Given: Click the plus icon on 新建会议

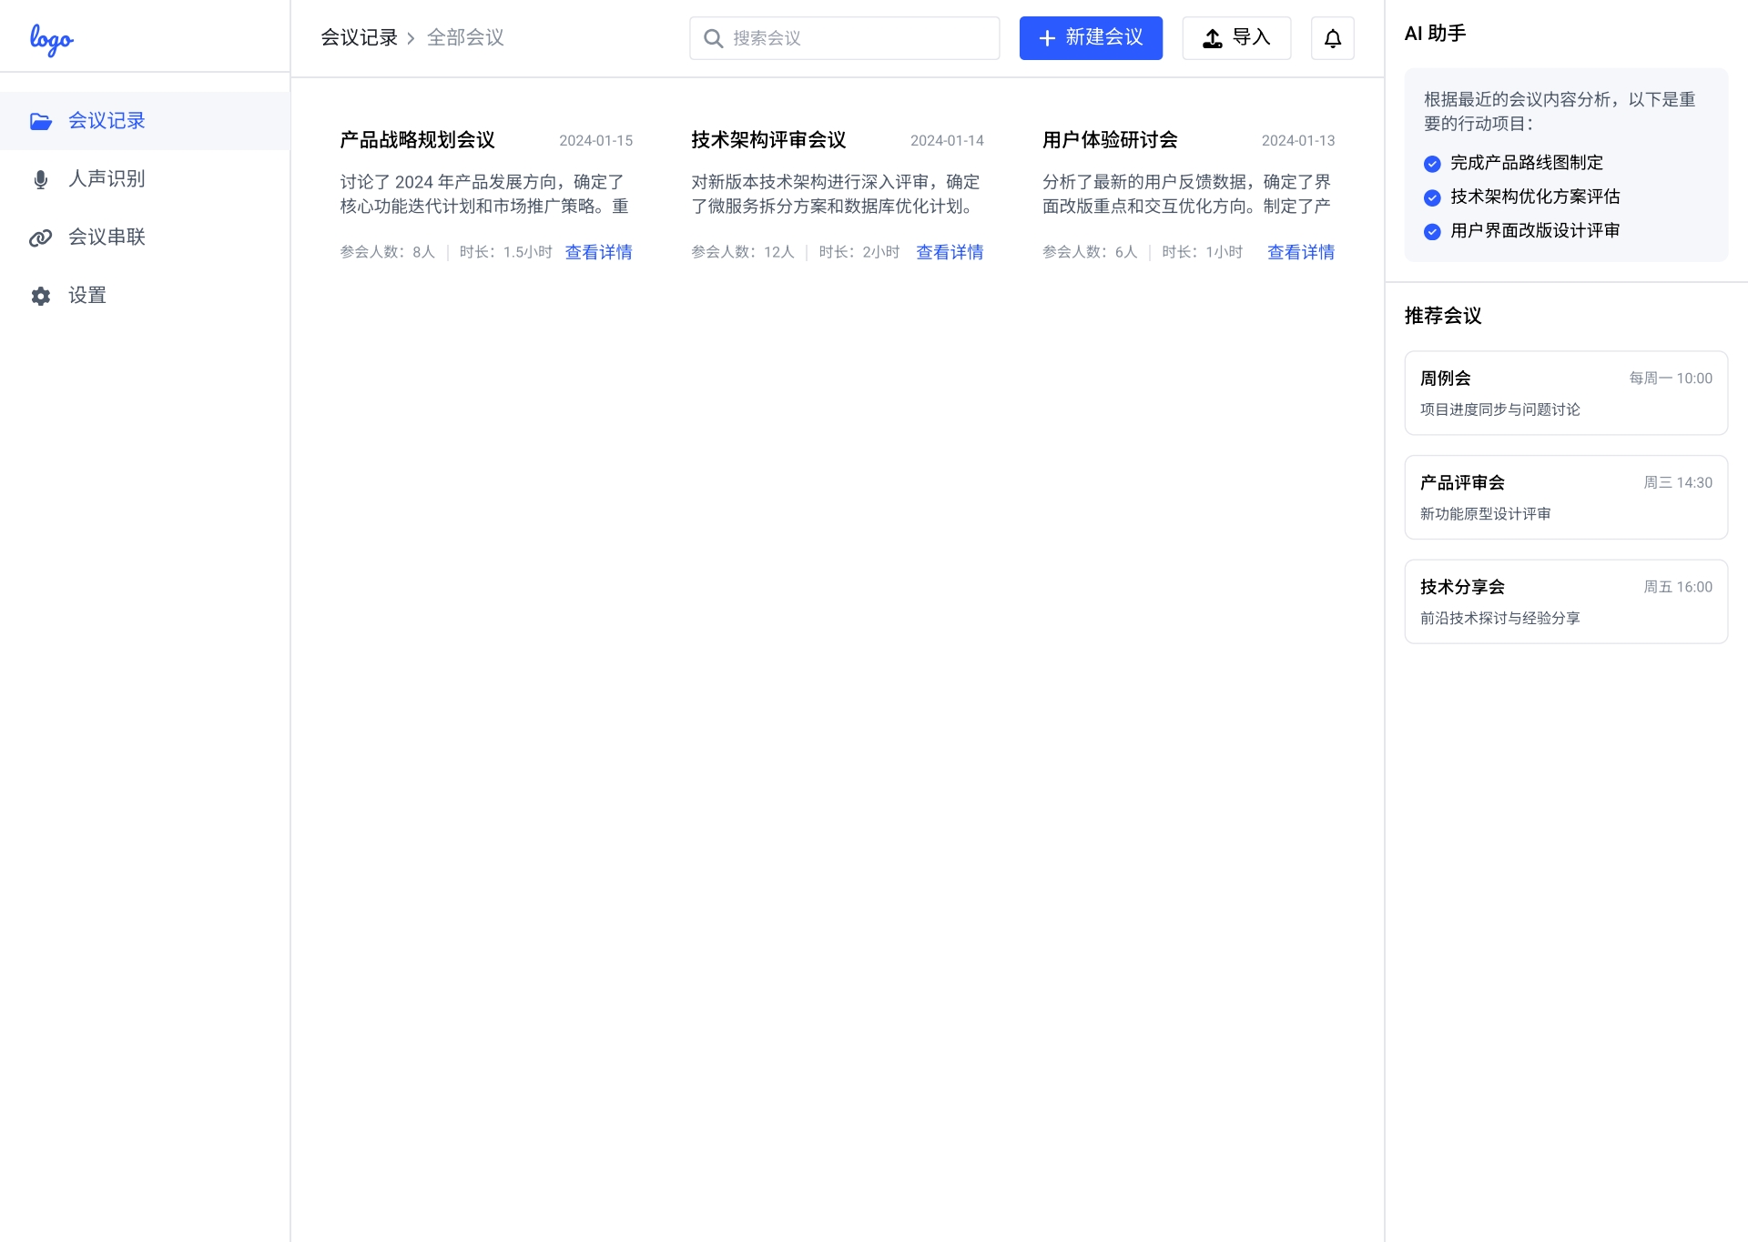Looking at the screenshot, I should [x=1047, y=38].
